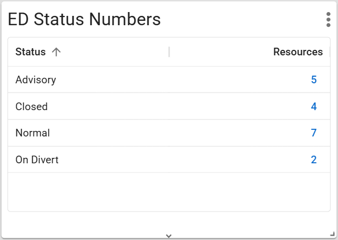Click the On Divert label text
Screen dimensions: 338x240
point(37,160)
